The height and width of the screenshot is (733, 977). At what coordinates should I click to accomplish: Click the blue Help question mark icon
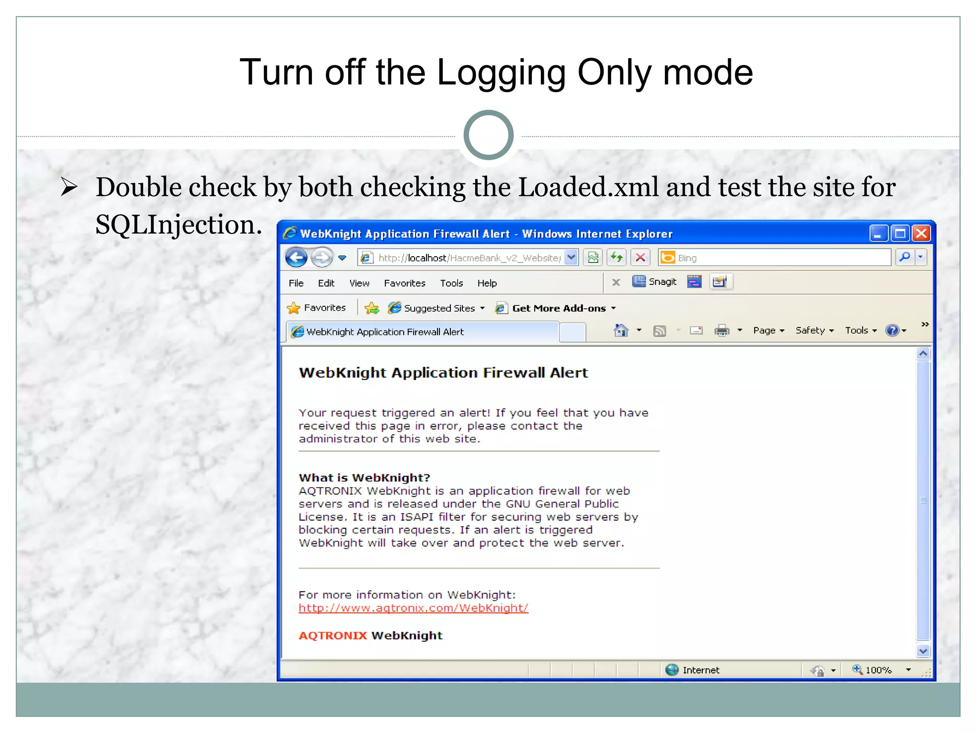892,330
